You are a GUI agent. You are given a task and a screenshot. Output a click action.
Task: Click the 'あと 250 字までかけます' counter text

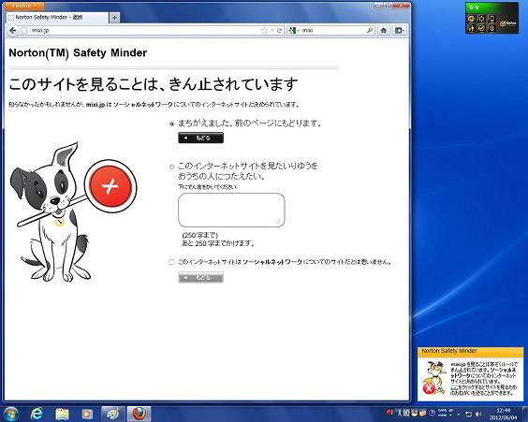click(218, 243)
